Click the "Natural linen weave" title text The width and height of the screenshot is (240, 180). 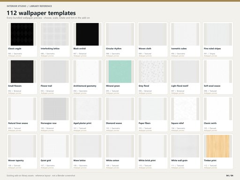tap(18, 123)
